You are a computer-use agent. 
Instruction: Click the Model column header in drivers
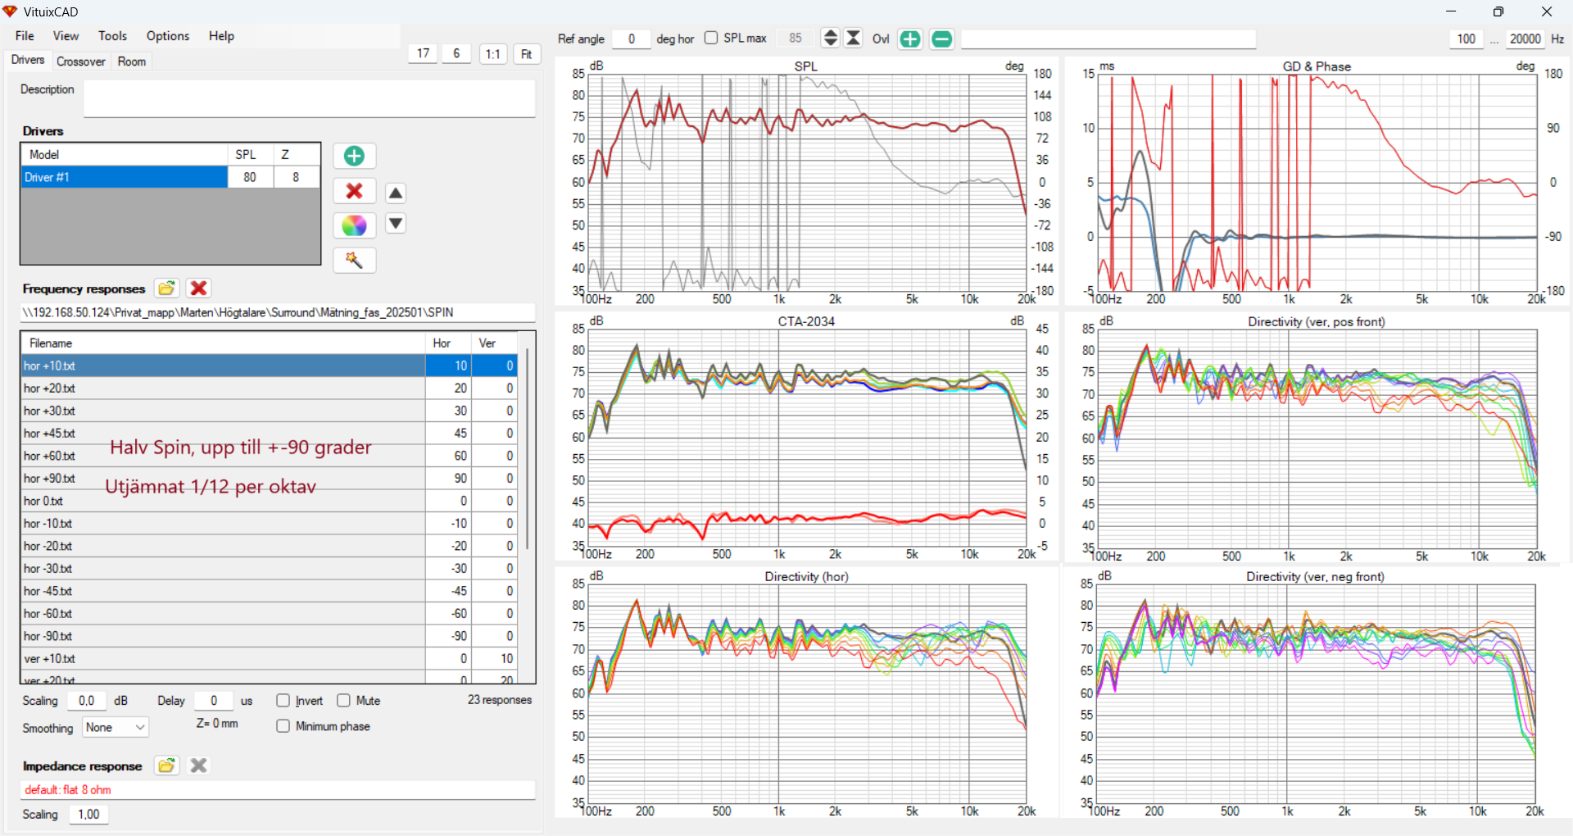pos(124,155)
